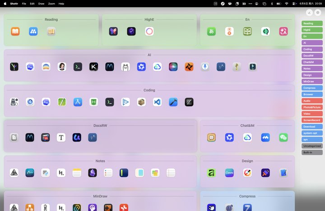Open the teal wave scribble app in Notes
This screenshot has height=211, width=325.
[30, 173]
